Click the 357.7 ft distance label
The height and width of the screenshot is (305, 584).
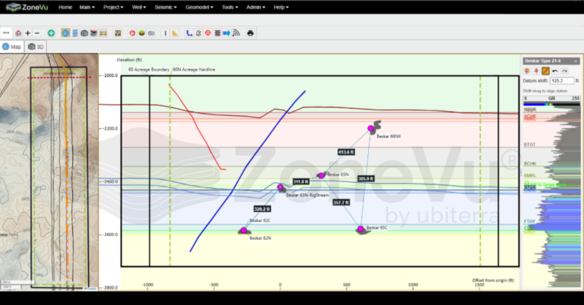tap(341, 202)
